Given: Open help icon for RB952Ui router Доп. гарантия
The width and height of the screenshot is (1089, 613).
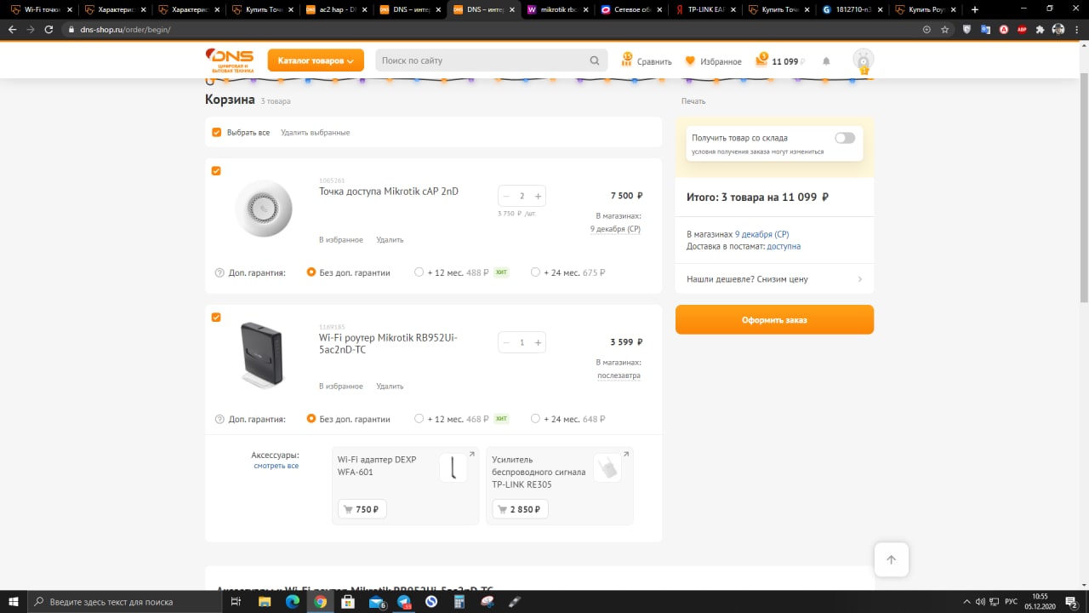Looking at the screenshot, I should [220, 419].
